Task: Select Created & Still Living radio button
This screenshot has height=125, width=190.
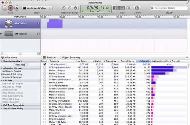Action: (2, 74)
